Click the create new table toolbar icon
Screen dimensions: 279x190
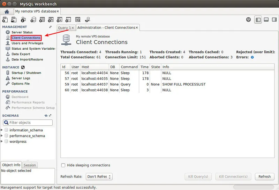coord(42,20)
